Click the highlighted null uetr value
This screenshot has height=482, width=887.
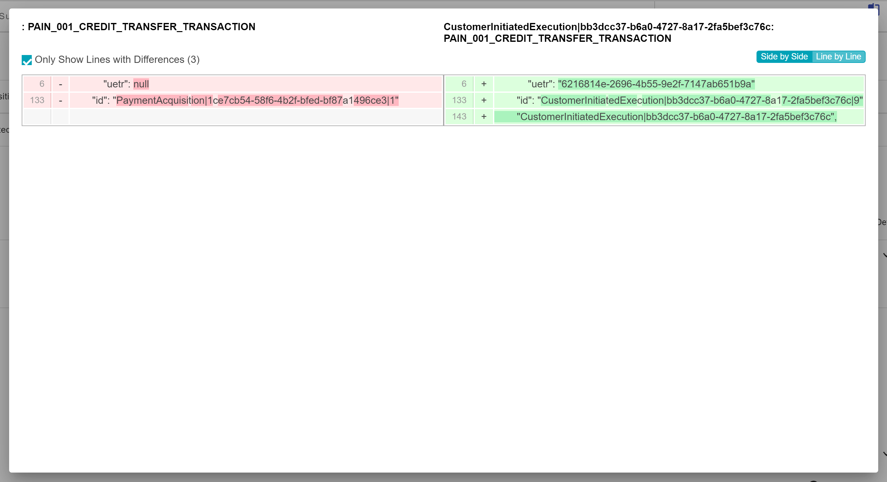(x=141, y=84)
